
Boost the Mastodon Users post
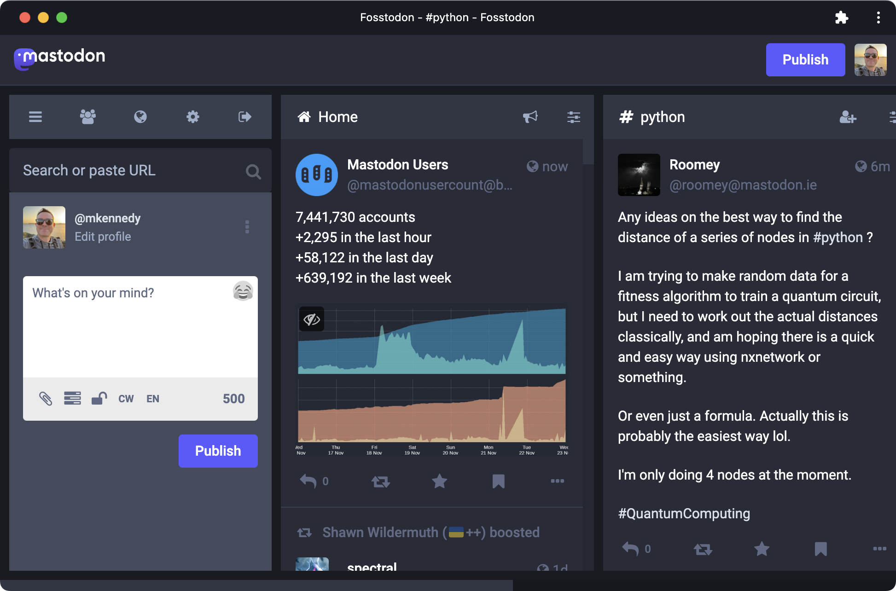point(381,481)
